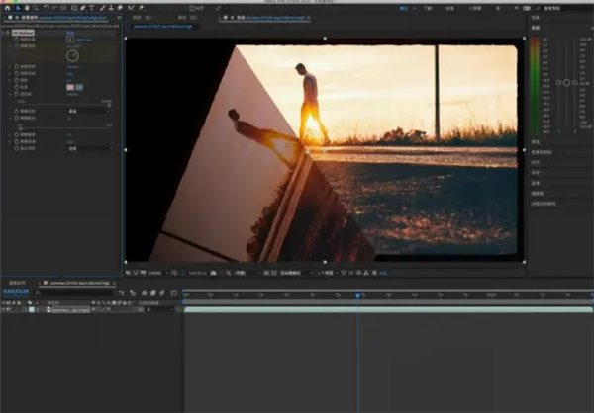Open the viewer resolution dropdown

click(247, 273)
